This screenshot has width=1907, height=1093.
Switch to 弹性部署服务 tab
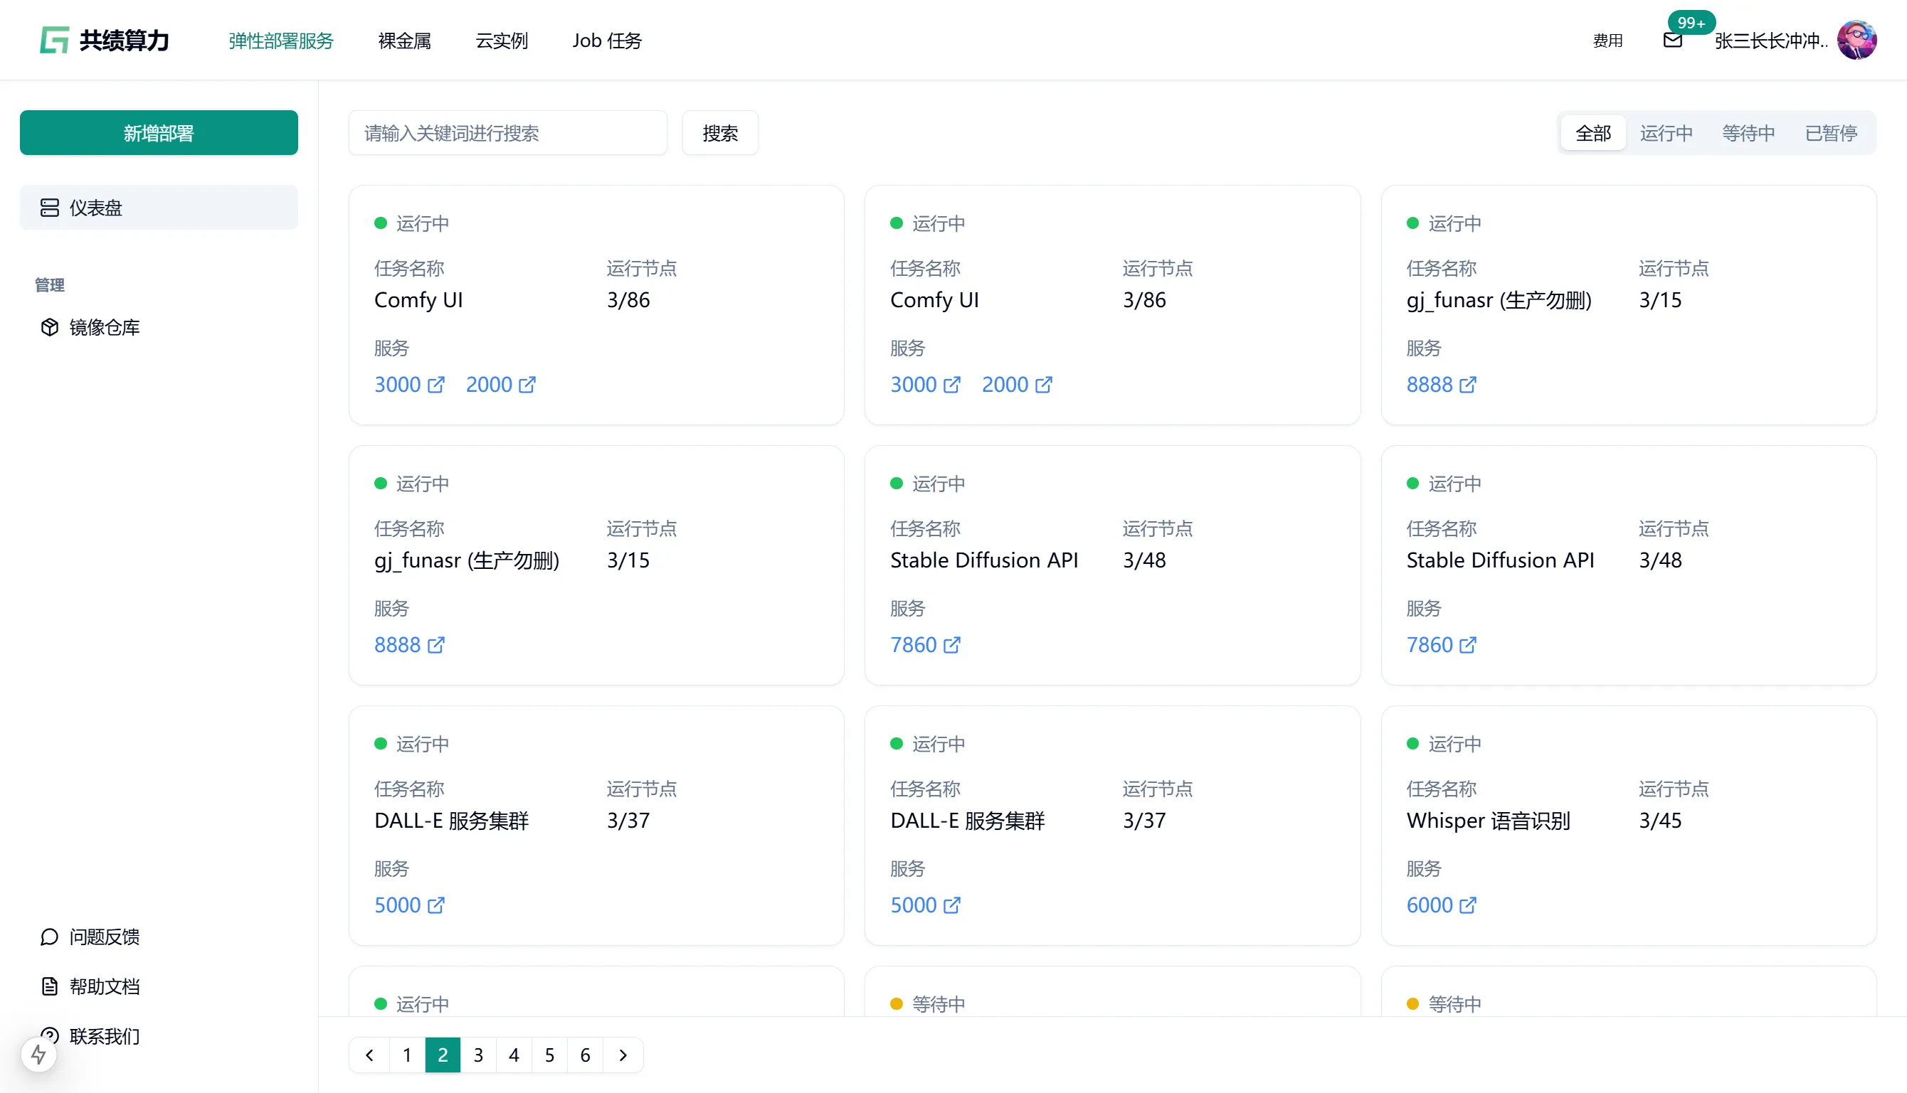pyautogui.click(x=281, y=41)
